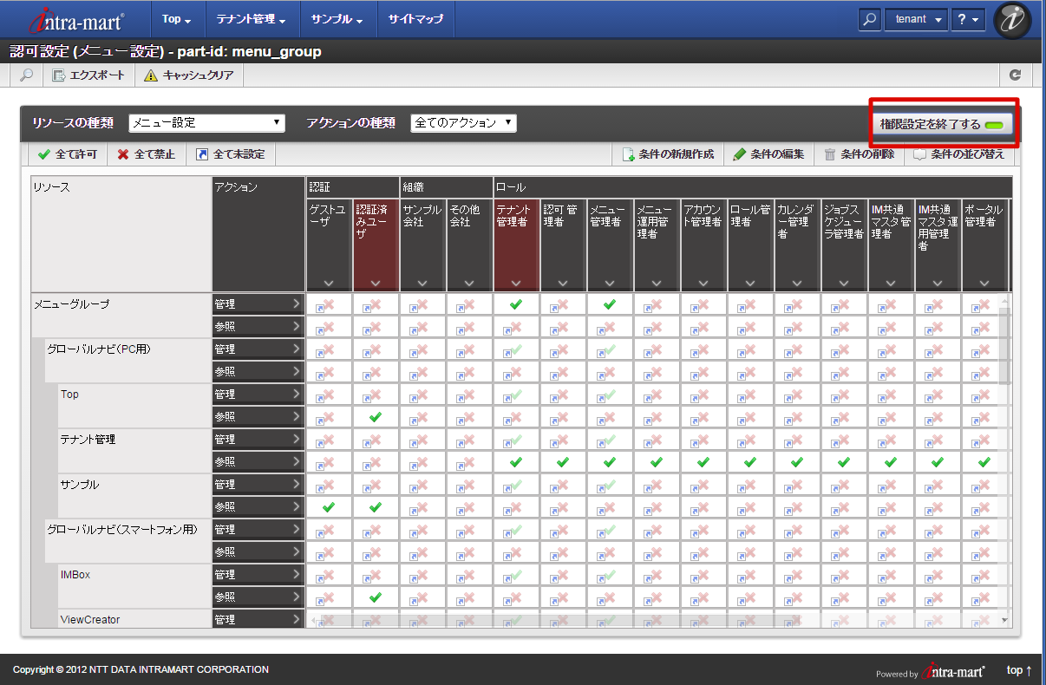Image resolution: width=1046 pixels, height=685 pixels.
Task: Toggle 権限設定を終了する switch button
Action: 942,124
